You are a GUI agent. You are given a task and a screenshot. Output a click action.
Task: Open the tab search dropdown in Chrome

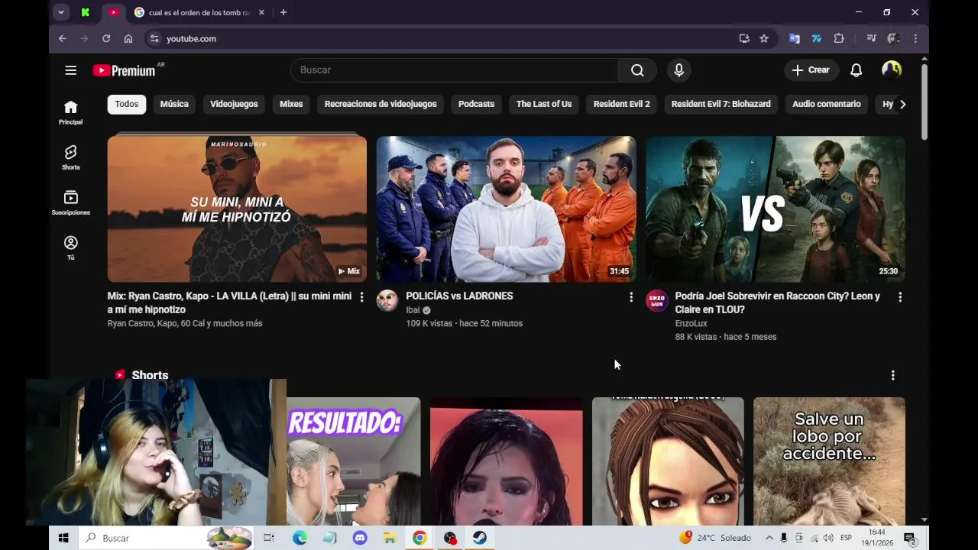pos(61,12)
